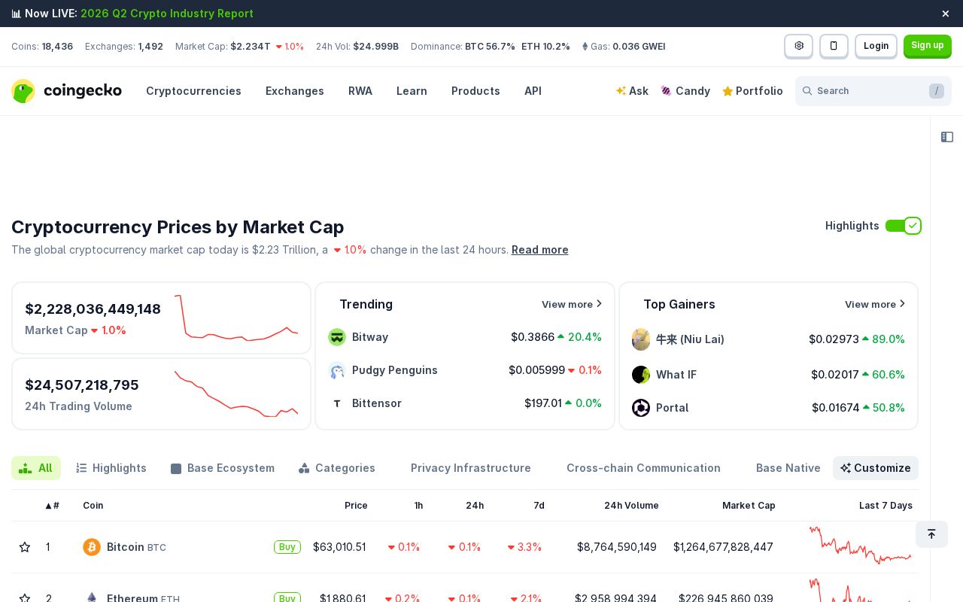Open the 24h Trading Volume chart card
The image size is (963, 602).
click(x=161, y=394)
